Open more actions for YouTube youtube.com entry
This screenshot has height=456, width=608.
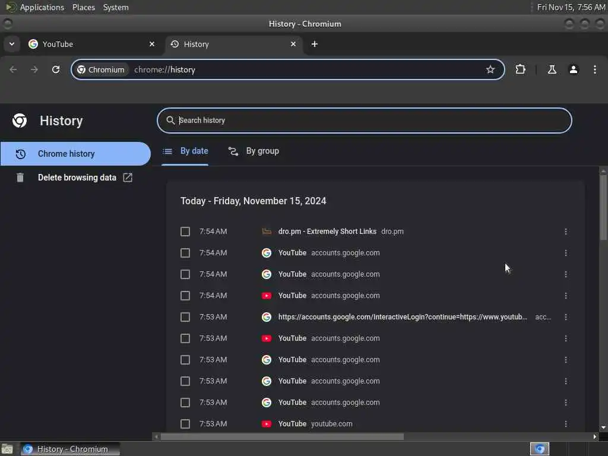click(565, 424)
